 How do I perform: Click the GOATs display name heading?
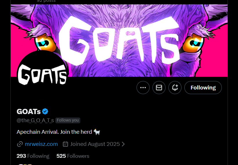click(x=28, y=111)
